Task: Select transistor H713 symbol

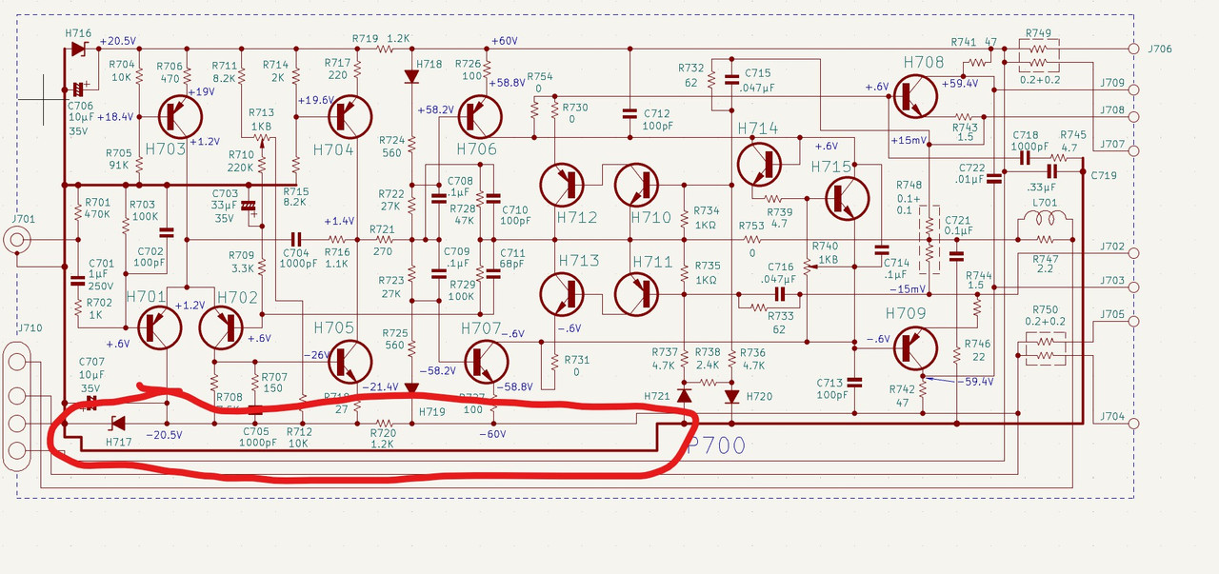Action: pos(562,294)
